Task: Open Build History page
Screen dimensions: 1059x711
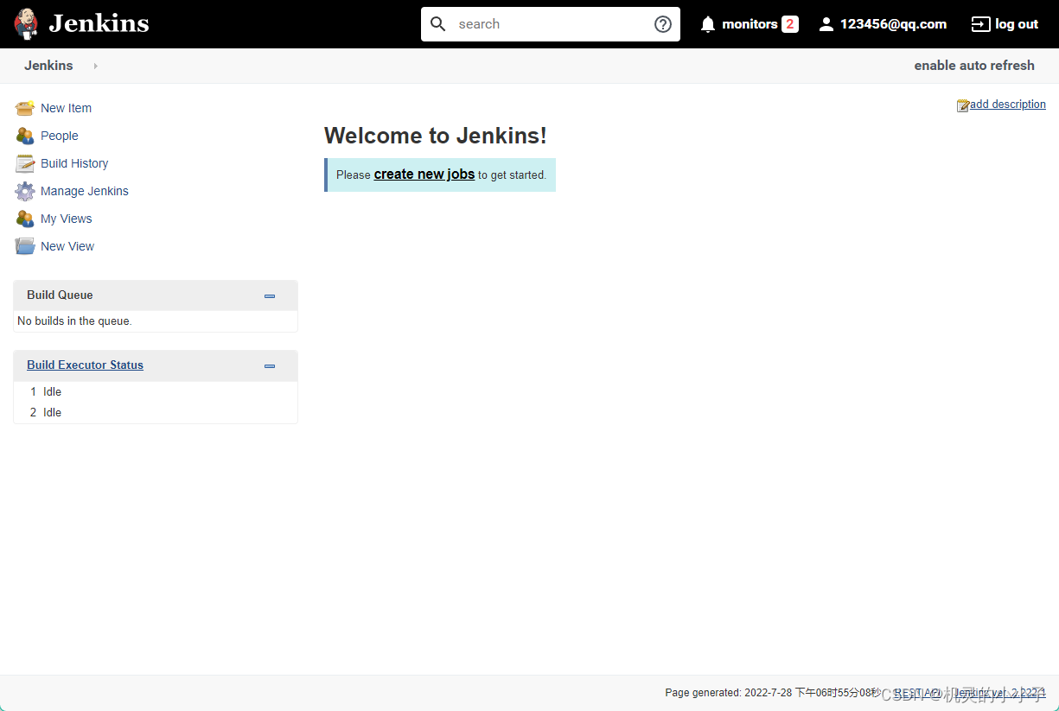Action: tap(74, 163)
